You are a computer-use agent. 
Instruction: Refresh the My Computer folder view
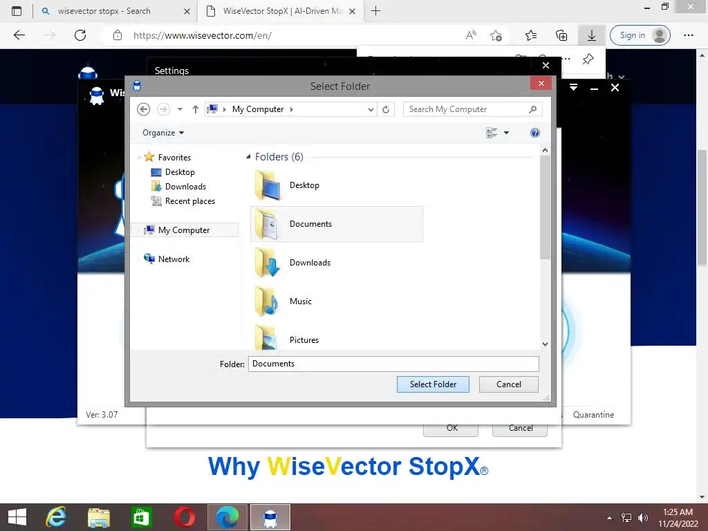[386, 109]
